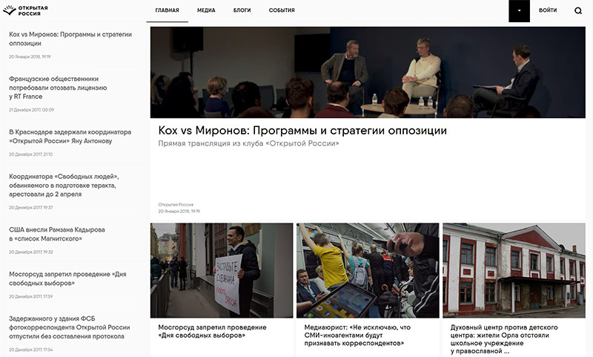Go to the События section
The width and height of the screenshot is (593, 357).
pos(282,10)
